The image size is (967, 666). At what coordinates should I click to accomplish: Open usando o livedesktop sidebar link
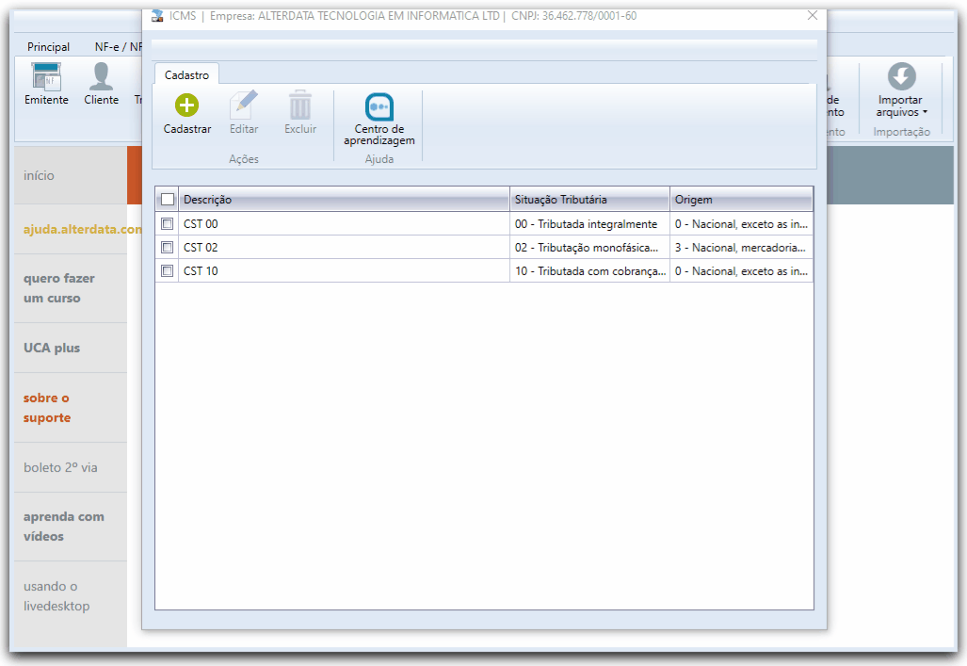[x=56, y=595]
